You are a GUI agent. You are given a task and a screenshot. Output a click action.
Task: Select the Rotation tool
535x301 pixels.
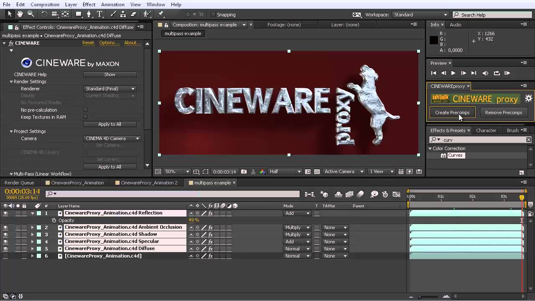coord(44,14)
